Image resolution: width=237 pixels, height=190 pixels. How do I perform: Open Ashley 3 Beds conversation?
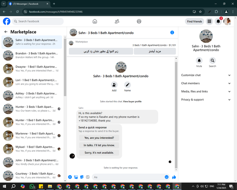click(x=32, y=95)
